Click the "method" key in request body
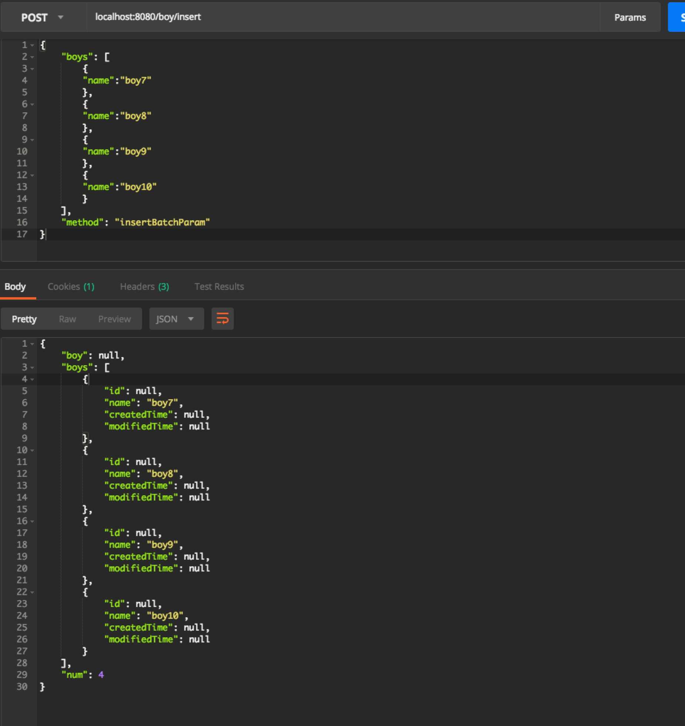 point(82,223)
